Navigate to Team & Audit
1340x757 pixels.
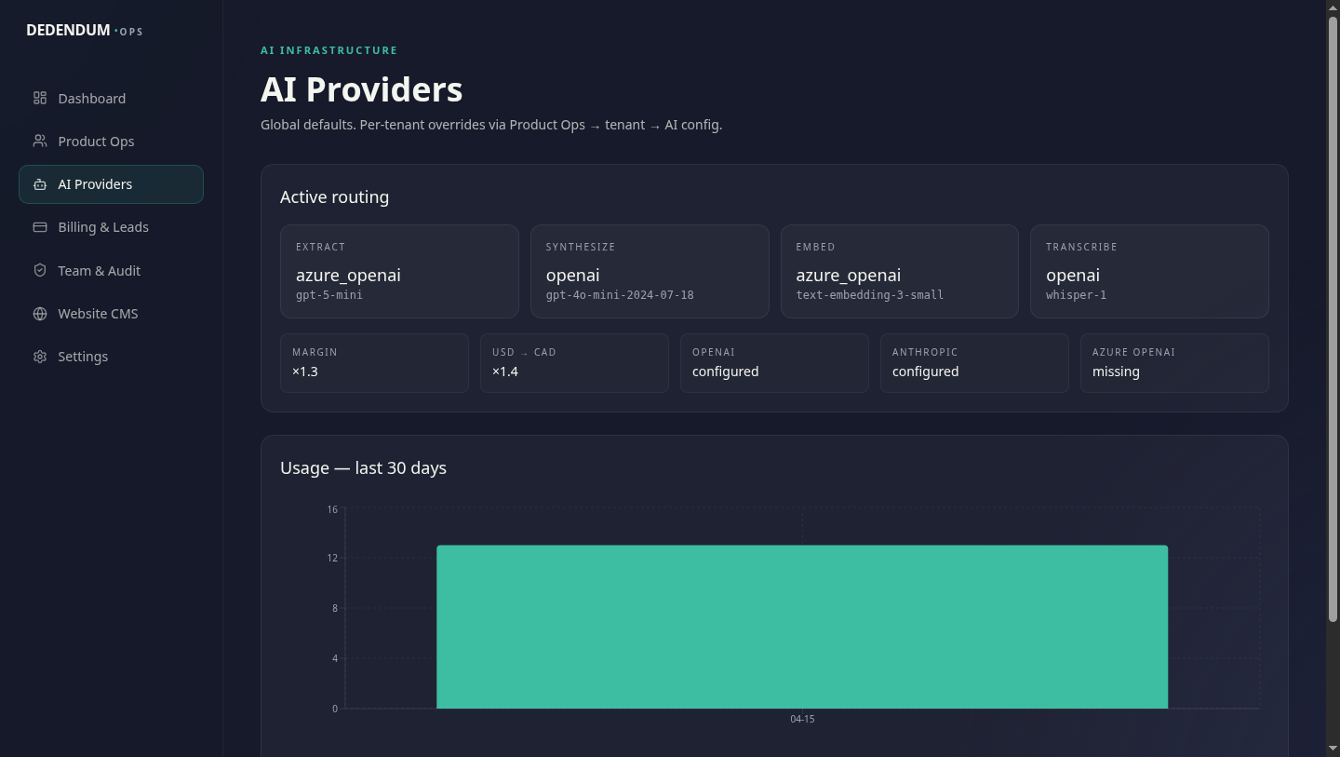tap(111, 270)
